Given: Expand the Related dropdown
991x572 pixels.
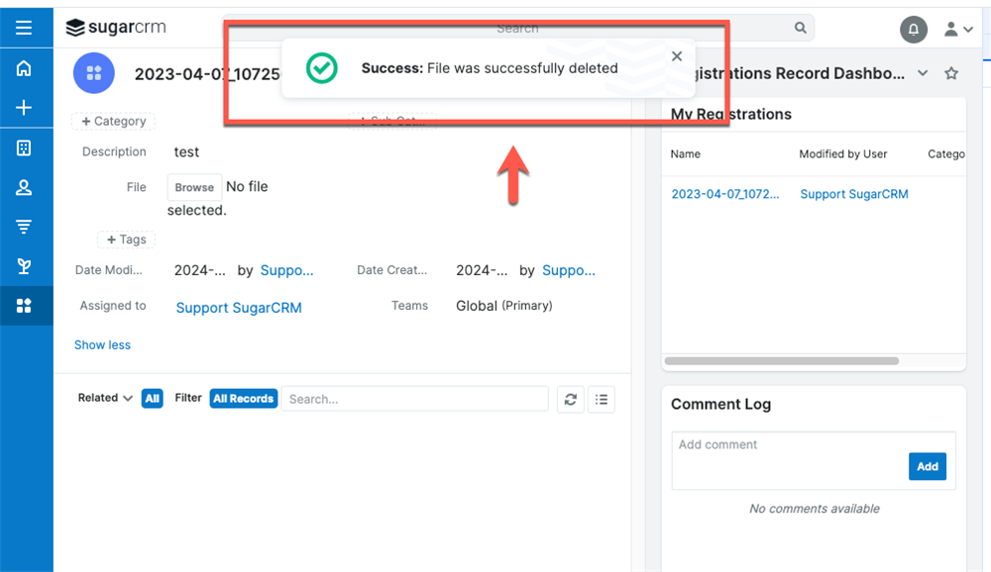Looking at the screenshot, I should click(x=105, y=398).
